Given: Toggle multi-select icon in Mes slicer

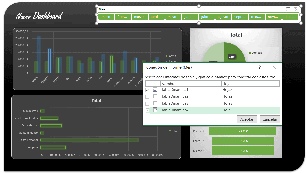Looking at the screenshot, I should [287, 9].
